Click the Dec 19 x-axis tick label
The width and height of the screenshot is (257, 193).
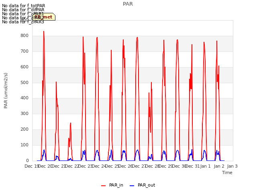point(32,166)
